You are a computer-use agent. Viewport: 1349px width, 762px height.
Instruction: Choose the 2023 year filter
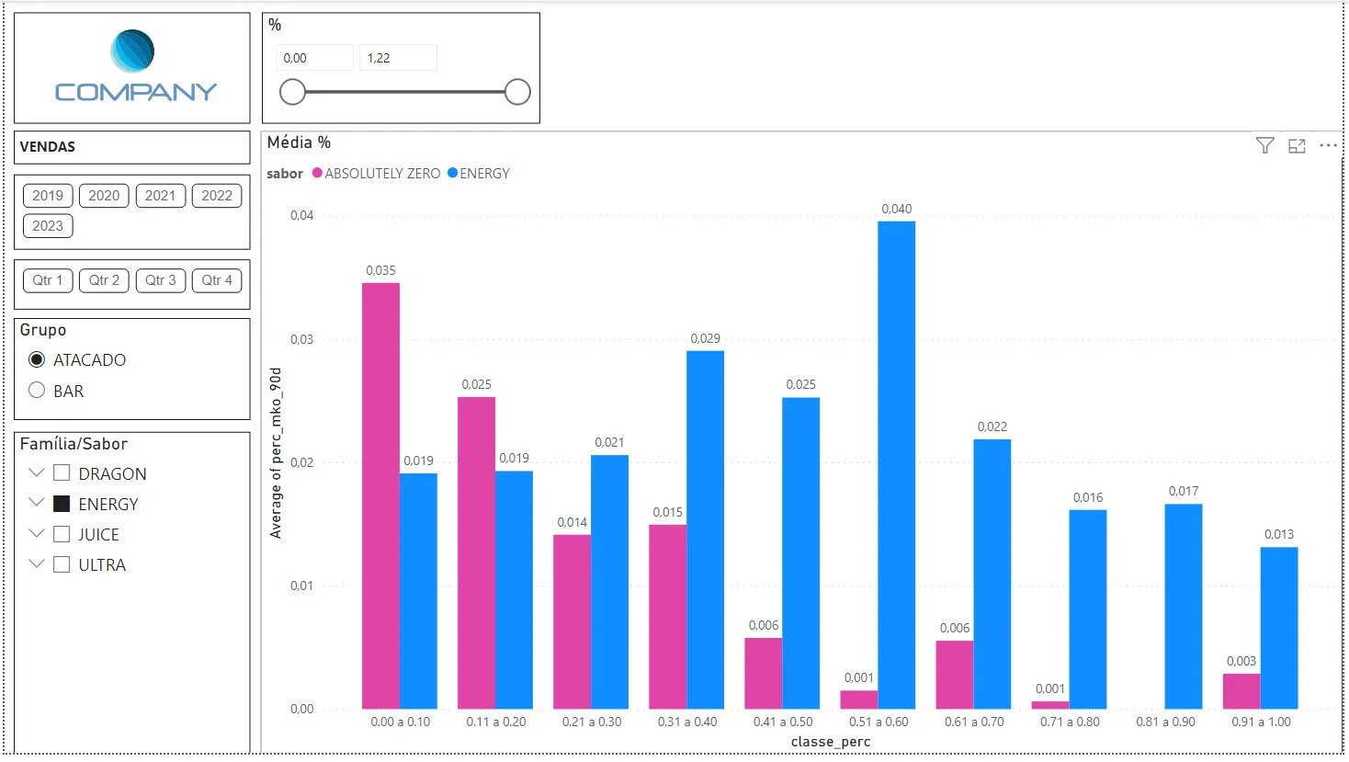click(48, 226)
